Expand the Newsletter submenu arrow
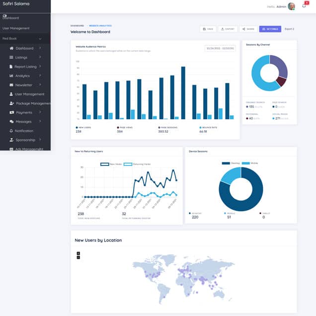316x316 pixels. click(x=40, y=84)
